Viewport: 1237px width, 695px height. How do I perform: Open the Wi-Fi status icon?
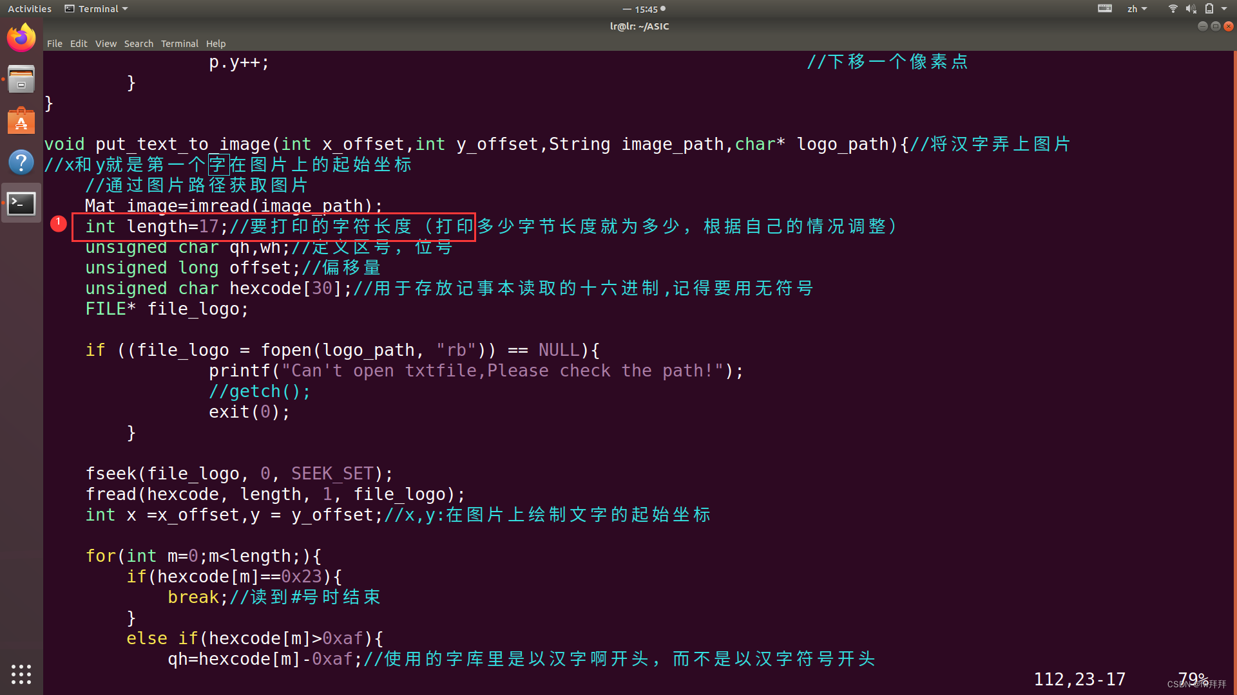(x=1173, y=9)
